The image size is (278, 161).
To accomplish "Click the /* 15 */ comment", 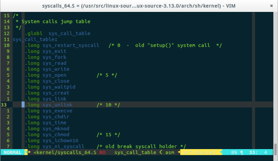I will click(x=108, y=135).
